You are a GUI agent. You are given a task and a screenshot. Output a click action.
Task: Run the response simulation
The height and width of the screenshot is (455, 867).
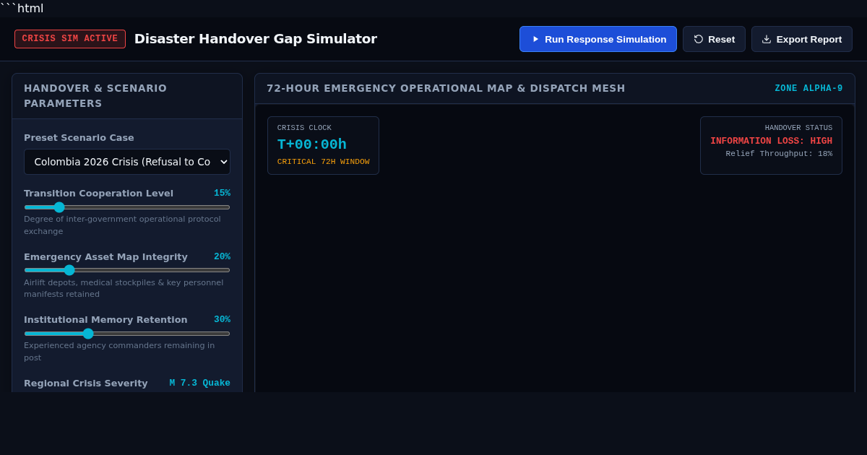[598, 39]
